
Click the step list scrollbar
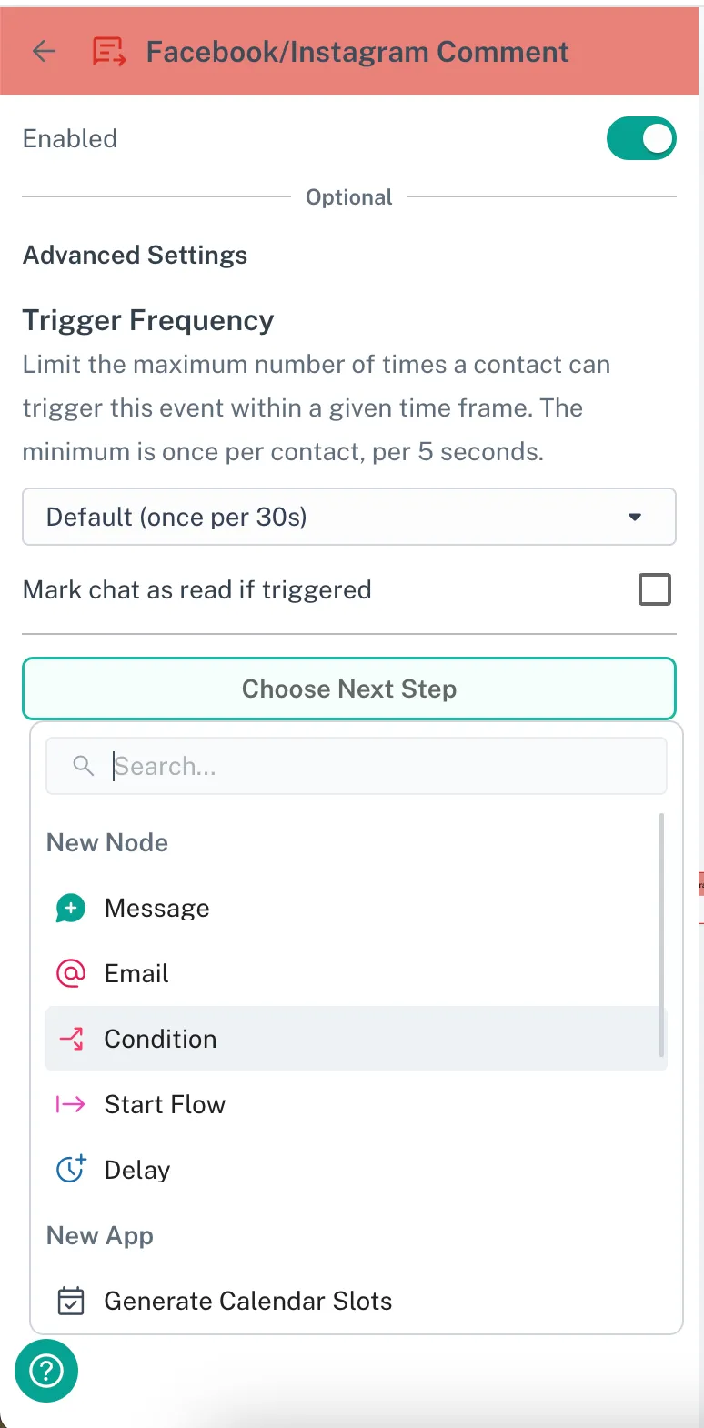pyautogui.click(x=661, y=935)
